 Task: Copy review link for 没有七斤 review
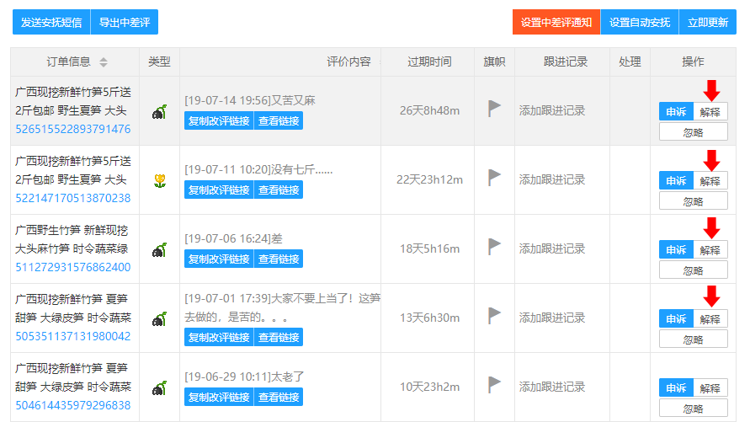[x=219, y=190]
